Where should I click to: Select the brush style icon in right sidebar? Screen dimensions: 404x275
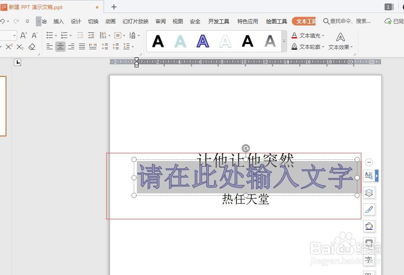(369, 209)
